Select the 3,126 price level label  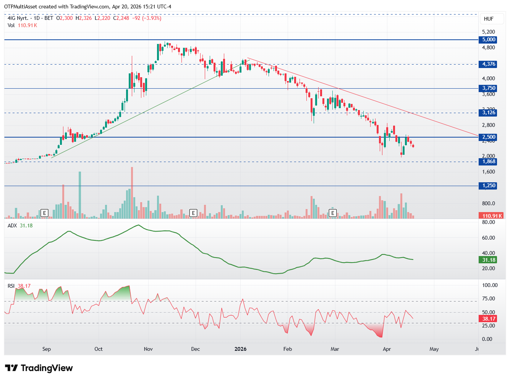(489, 112)
